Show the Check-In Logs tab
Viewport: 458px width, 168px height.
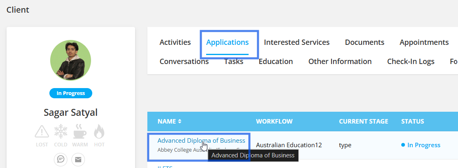[411, 62]
